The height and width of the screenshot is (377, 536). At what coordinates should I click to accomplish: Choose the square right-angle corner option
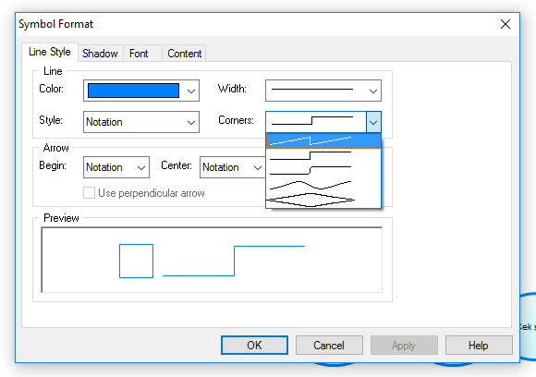(323, 155)
